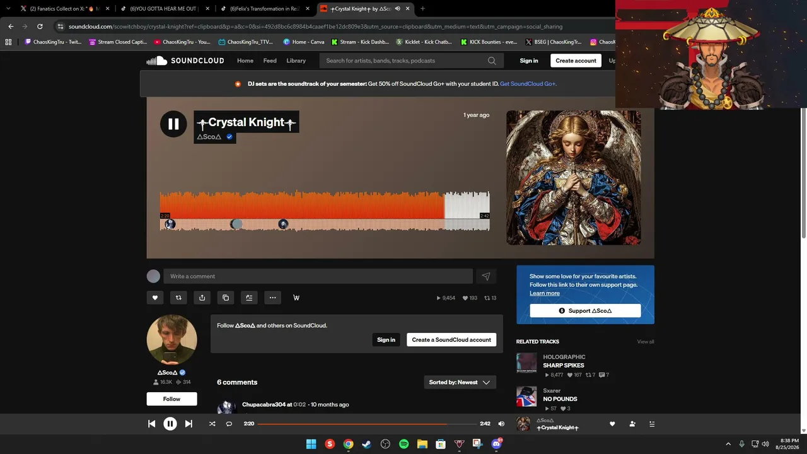
Task: Open the Get SoundCloud Go+ link
Action: [x=528, y=84]
